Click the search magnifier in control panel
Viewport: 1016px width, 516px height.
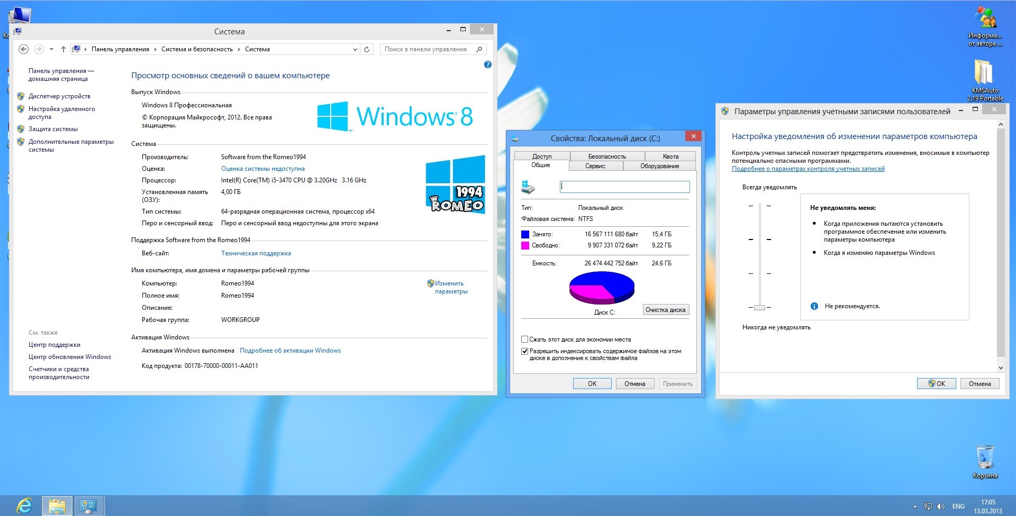click(x=479, y=49)
